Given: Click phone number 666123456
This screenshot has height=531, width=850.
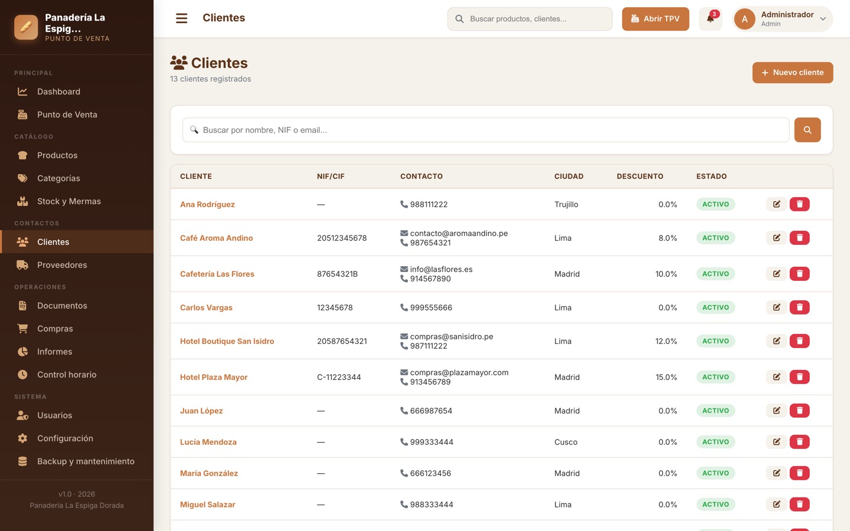Looking at the screenshot, I should click(x=430, y=473).
